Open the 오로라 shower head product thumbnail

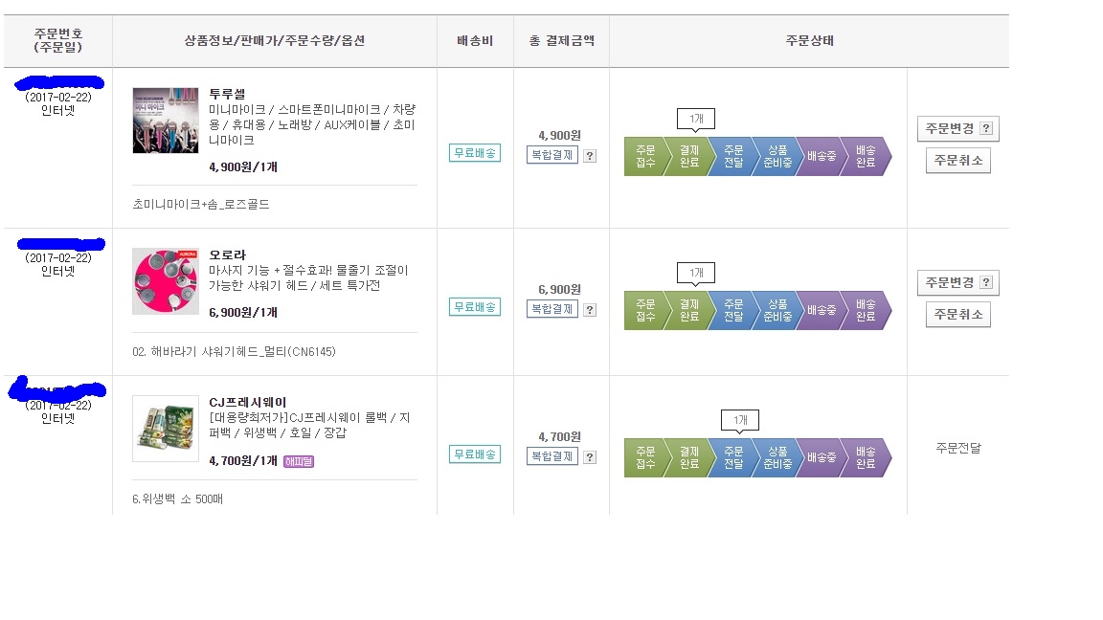(x=166, y=281)
